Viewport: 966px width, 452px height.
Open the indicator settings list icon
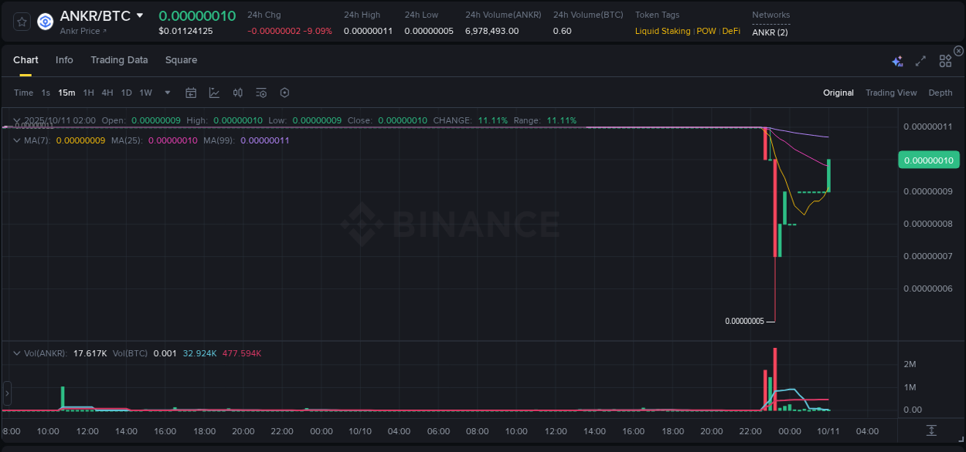pyautogui.click(x=260, y=93)
